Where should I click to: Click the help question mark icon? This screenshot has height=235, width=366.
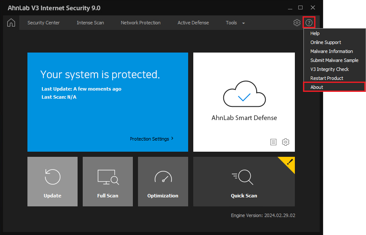click(x=309, y=23)
